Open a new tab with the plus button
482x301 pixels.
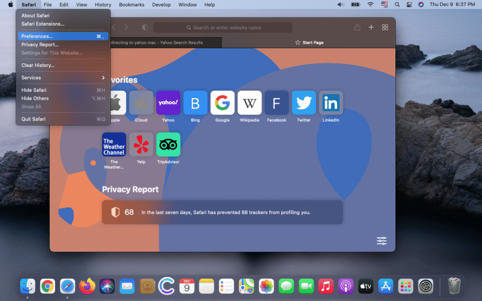(x=371, y=27)
